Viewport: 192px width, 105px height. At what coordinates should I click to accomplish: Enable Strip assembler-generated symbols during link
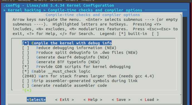coord(80,81)
